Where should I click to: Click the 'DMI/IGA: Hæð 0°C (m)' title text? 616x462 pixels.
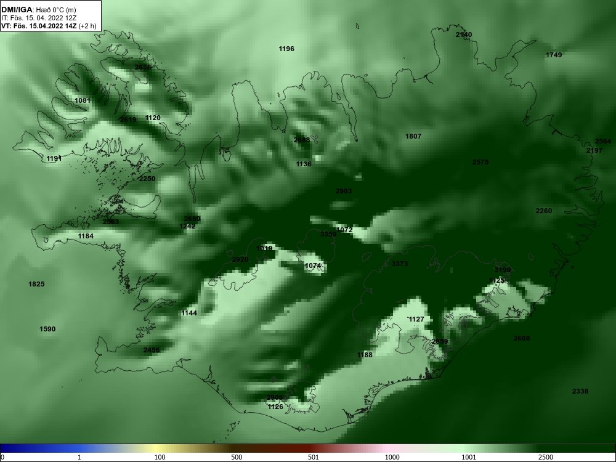click(x=38, y=9)
